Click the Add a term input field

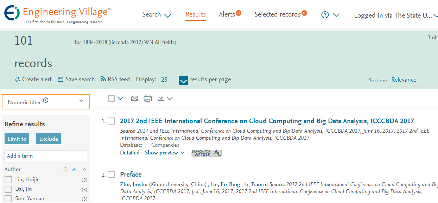(46, 156)
